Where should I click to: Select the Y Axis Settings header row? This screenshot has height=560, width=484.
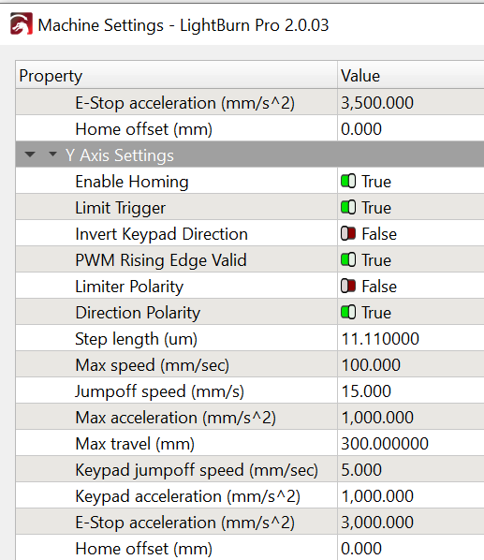tap(250, 155)
